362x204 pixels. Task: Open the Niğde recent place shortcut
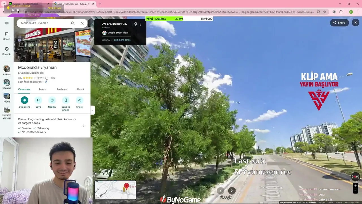7,98
